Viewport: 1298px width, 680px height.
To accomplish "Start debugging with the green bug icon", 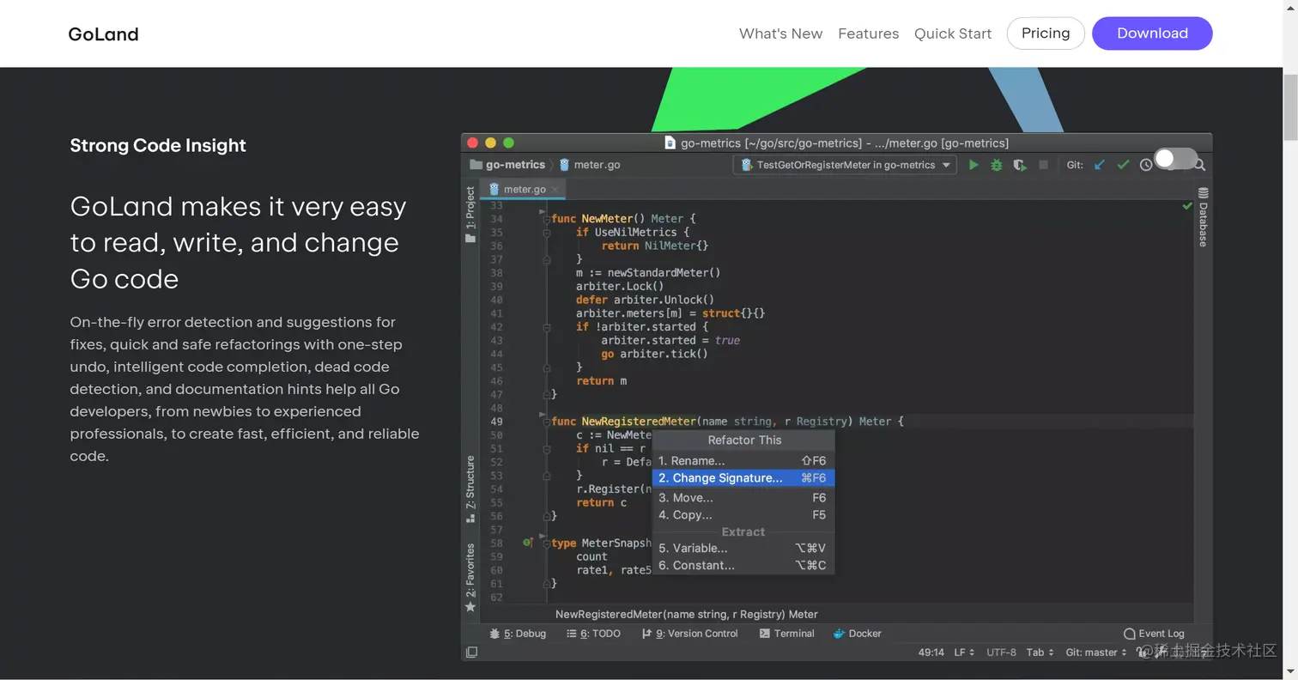I will (x=997, y=165).
